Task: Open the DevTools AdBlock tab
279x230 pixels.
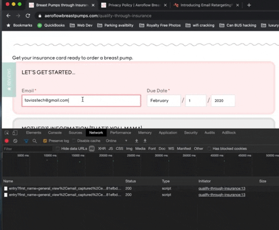Action: (x=229, y=133)
